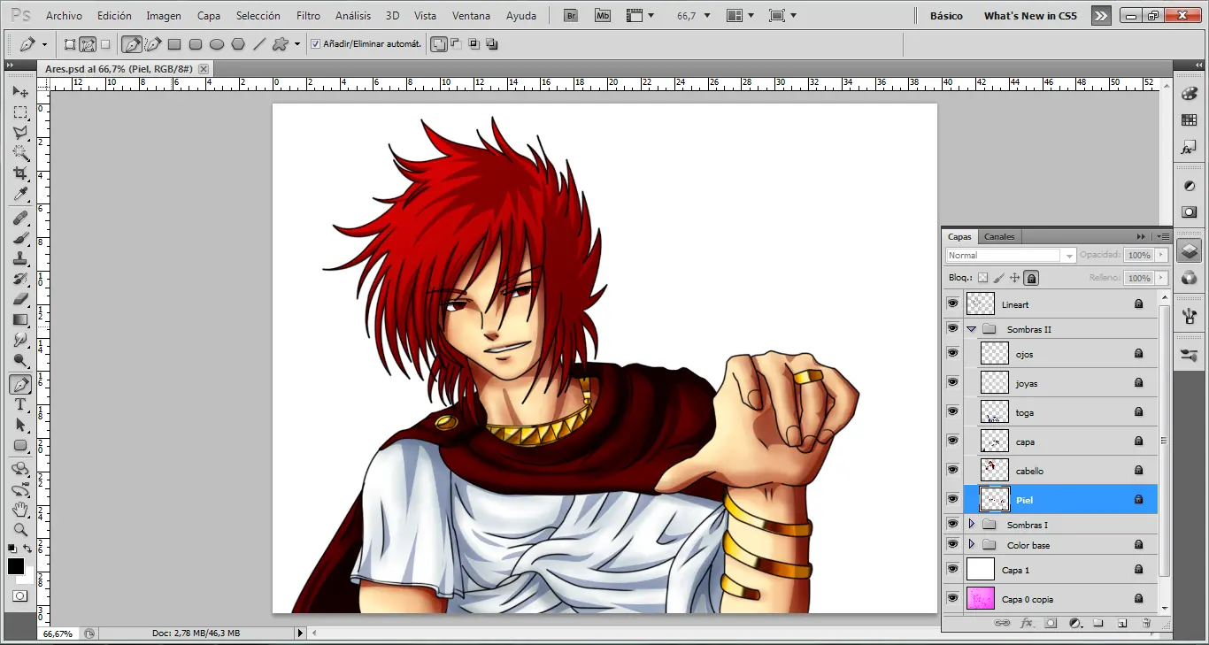
Task: Open the Ventana menu
Action: tap(471, 16)
